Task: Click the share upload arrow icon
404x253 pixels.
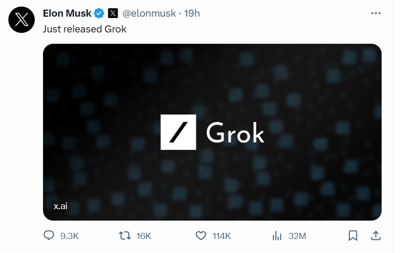Action: pos(376,236)
